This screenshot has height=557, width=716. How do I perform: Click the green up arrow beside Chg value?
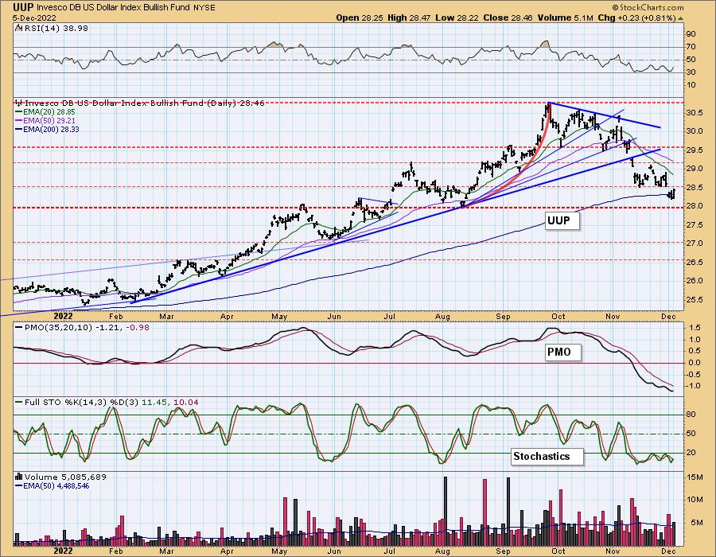click(x=680, y=18)
